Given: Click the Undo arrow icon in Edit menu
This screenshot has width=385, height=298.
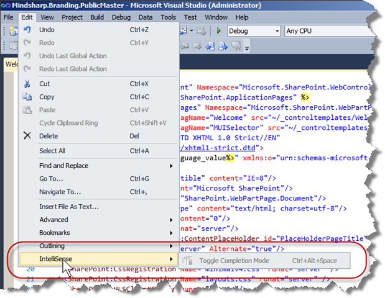Looking at the screenshot, I should tap(27, 30).
